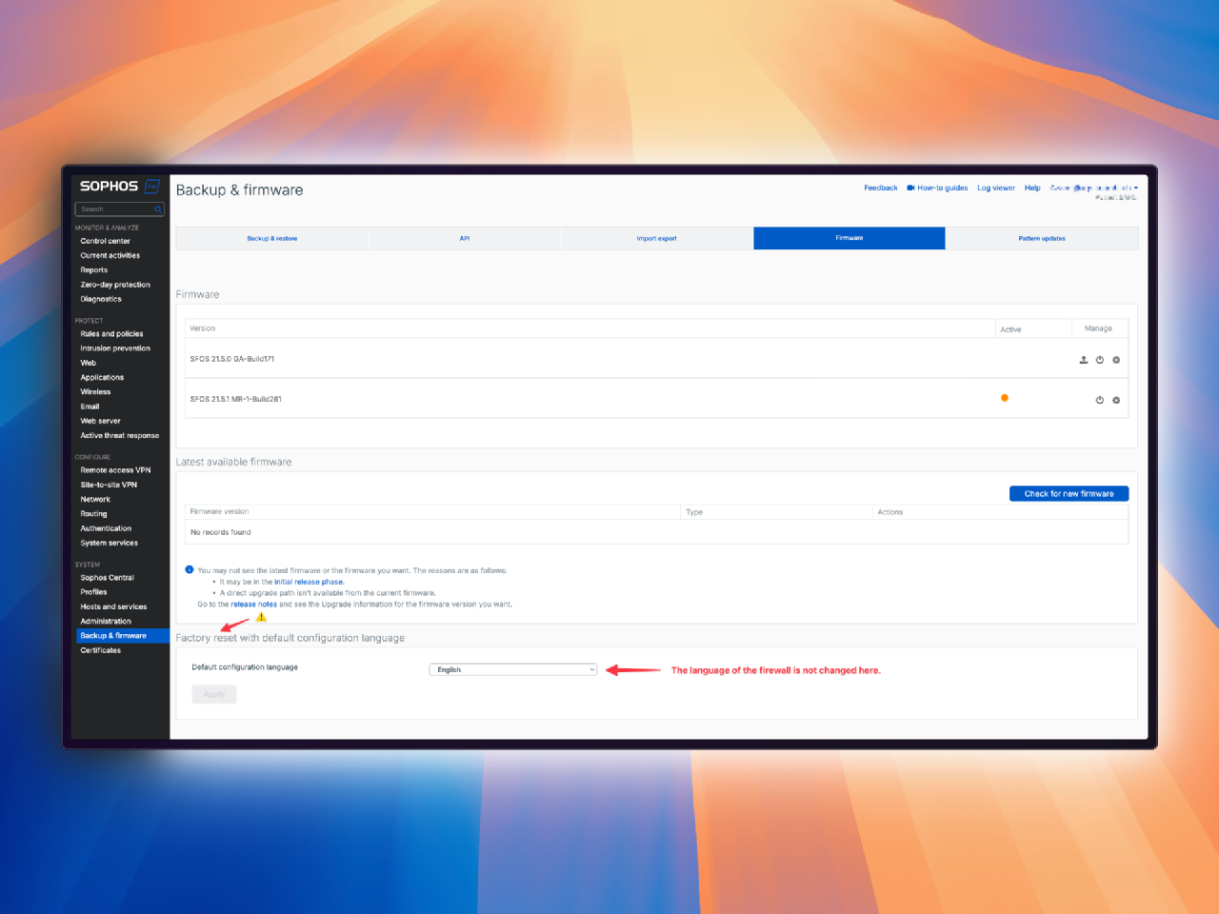The height and width of the screenshot is (914, 1219).
Task: Switch to the API tab
Action: pos(464,238)
